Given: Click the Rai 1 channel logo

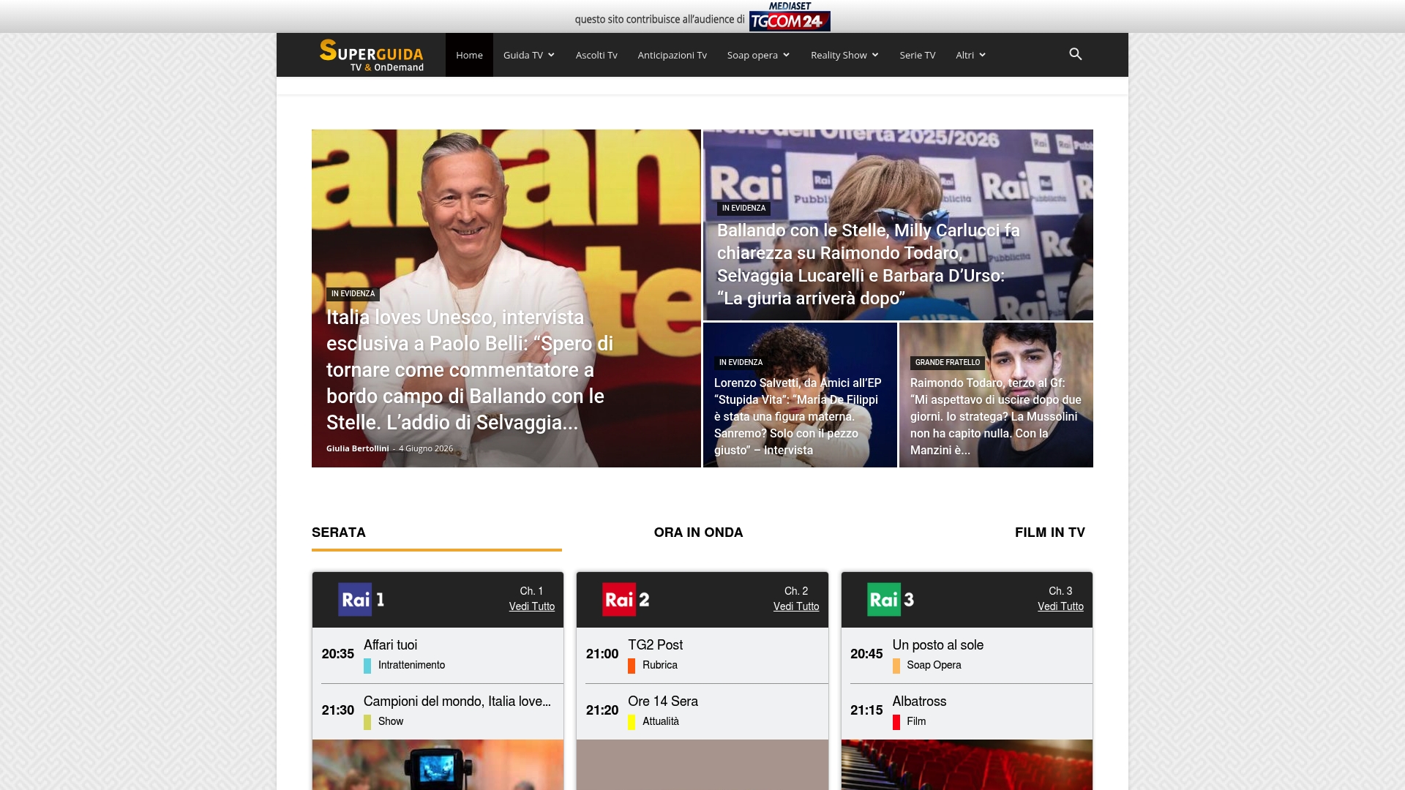Looking at the screenshot, I should click(361, 600).
